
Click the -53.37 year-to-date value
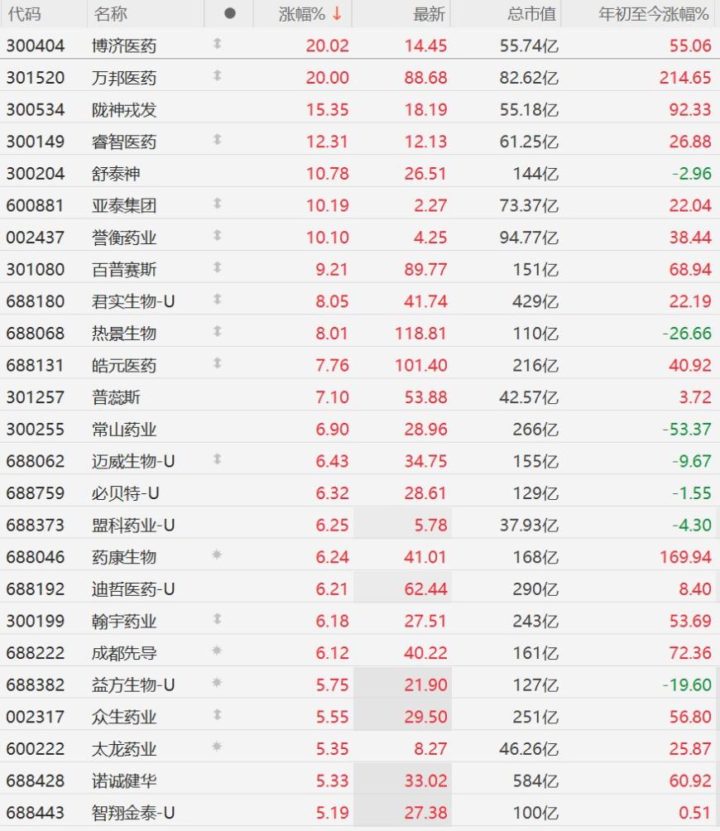pyautogui.click(x=687, y=430)
